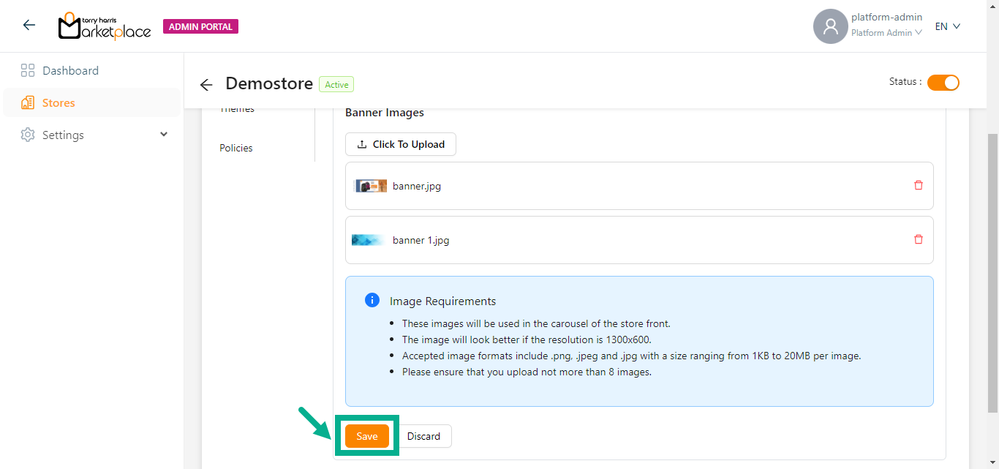Image resolution: width=999 pixels, height=469 pixels.
Task: Open the banner.jpg thumbnail preview
Action: (x=370, y=186)
